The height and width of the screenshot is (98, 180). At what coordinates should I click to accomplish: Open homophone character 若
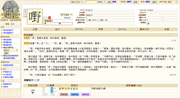[x=60, y=89]
